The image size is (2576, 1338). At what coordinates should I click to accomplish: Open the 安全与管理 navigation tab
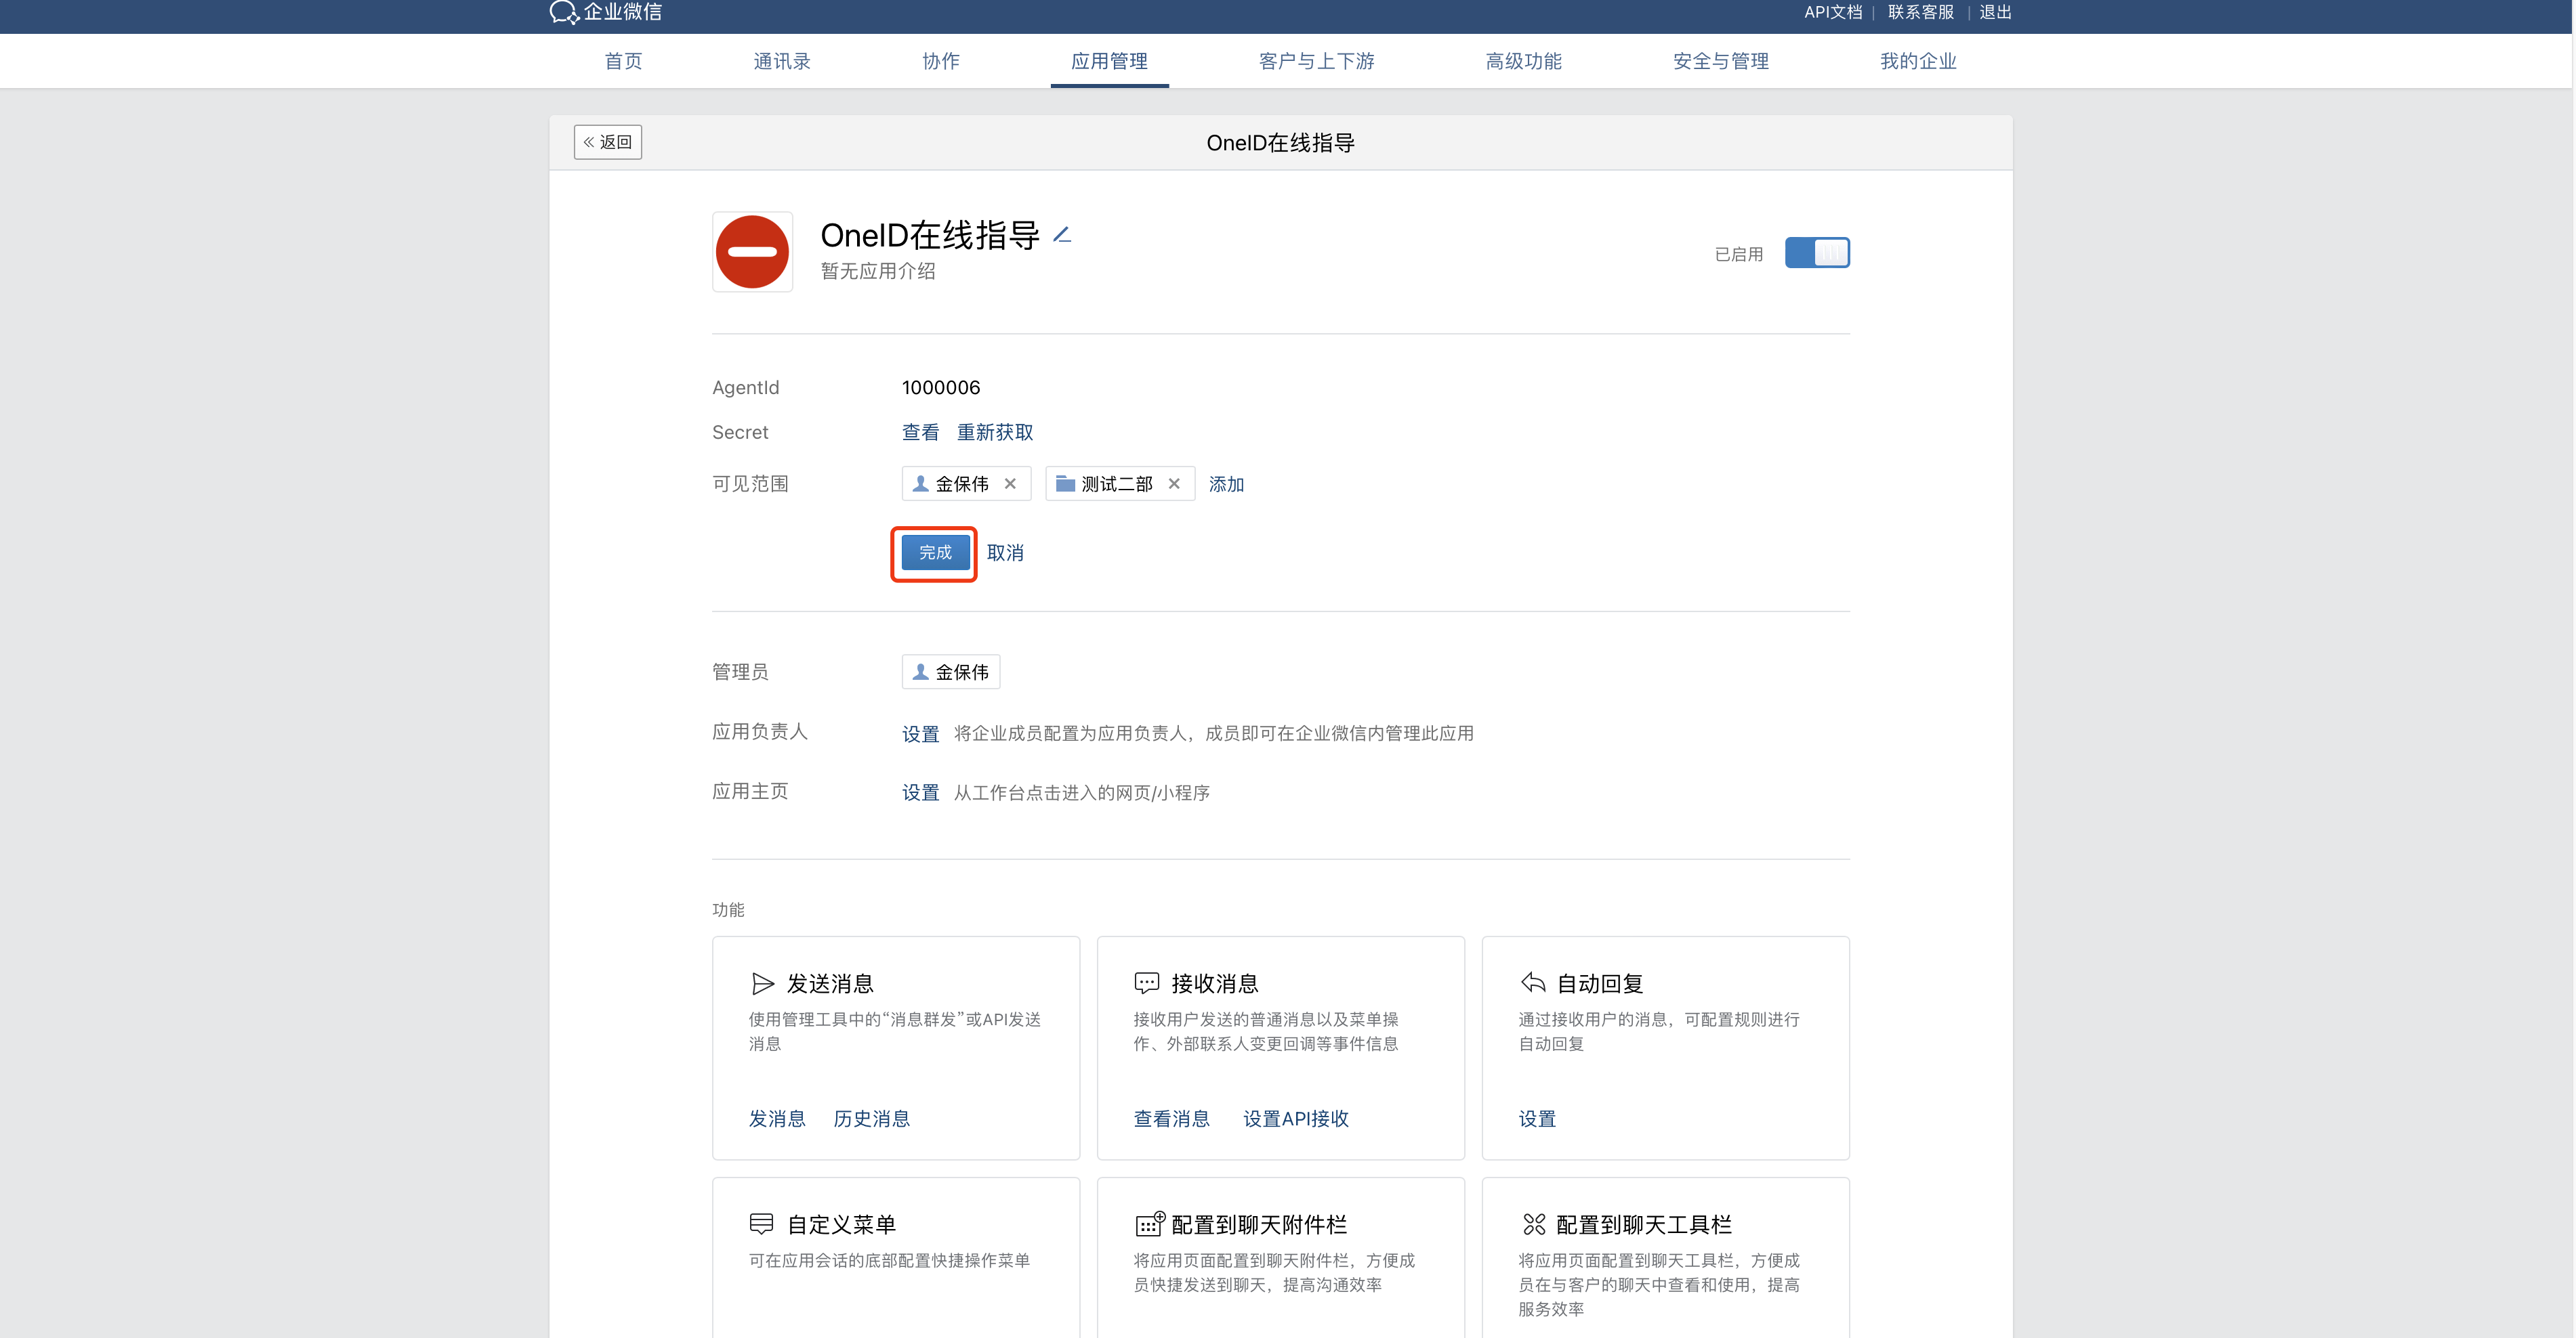1720,61
